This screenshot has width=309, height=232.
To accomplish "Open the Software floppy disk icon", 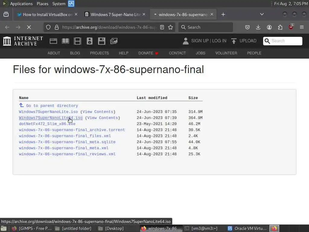I will click(x=102, y=41).
